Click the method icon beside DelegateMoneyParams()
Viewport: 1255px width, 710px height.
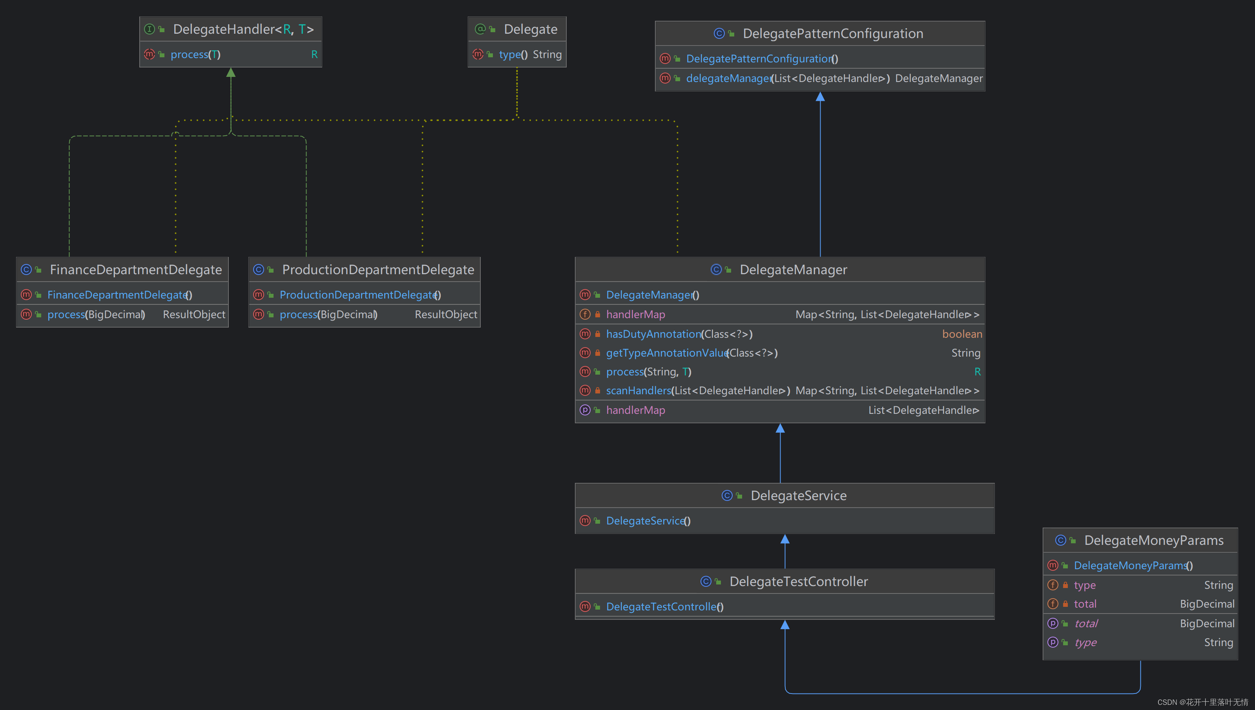pos(1053,566)
